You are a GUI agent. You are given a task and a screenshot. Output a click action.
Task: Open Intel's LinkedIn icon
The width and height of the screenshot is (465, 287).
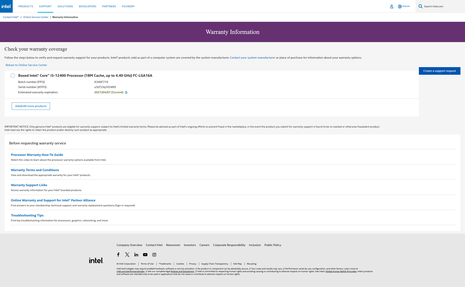(x=136, y=255)
